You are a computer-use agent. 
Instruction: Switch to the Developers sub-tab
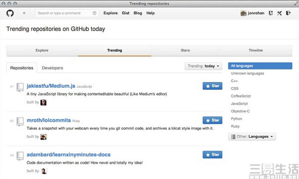52,68
